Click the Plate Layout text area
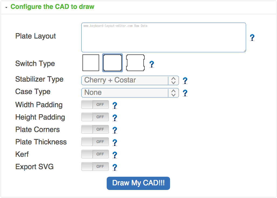Screen dimensions: 277x198 164,37
